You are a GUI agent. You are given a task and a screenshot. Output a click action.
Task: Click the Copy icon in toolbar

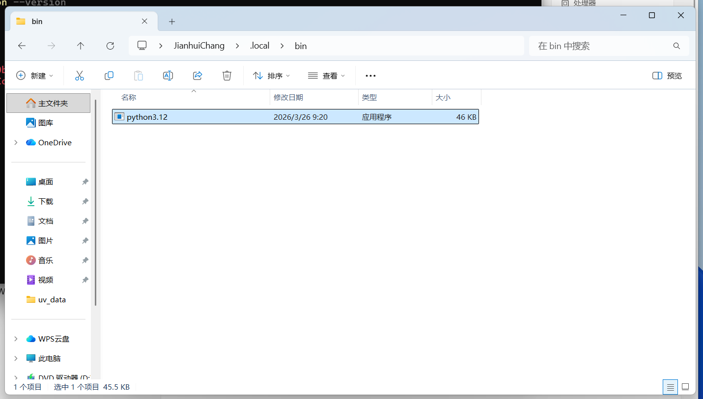point(109,76)
